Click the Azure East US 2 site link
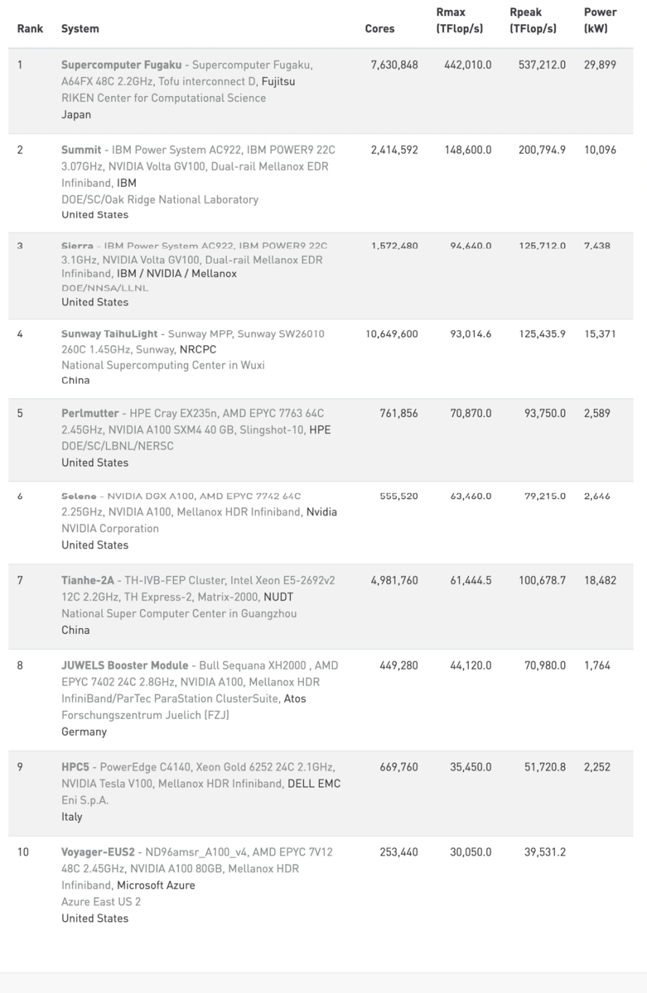Screen dimensions: 647x993 pyautogui.click(x=101, y=901)
